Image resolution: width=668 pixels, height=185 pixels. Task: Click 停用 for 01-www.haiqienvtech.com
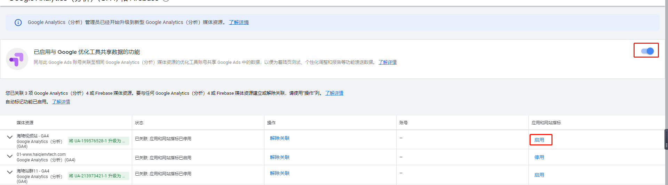pos(539,157)
